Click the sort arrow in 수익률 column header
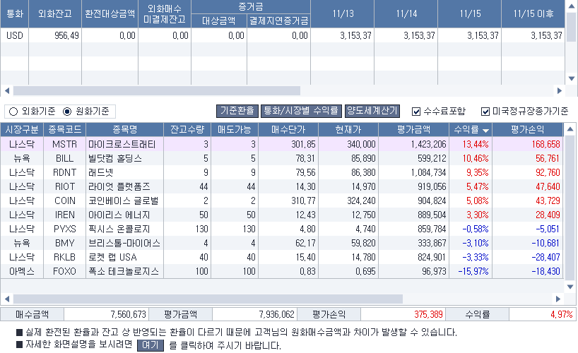This screenshot has width=578, height=353. click(x=486, y=131)
